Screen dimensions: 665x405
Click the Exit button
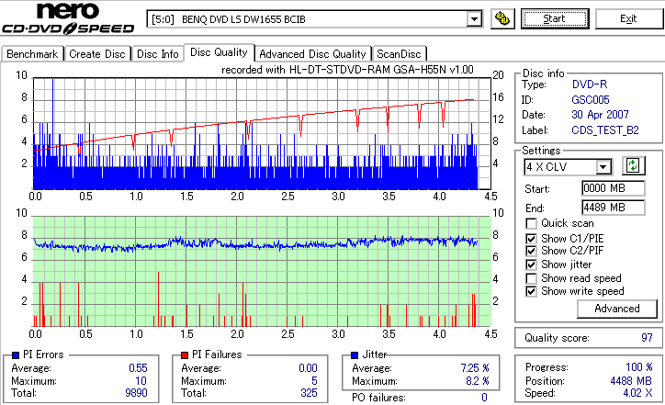click(628, 18)
